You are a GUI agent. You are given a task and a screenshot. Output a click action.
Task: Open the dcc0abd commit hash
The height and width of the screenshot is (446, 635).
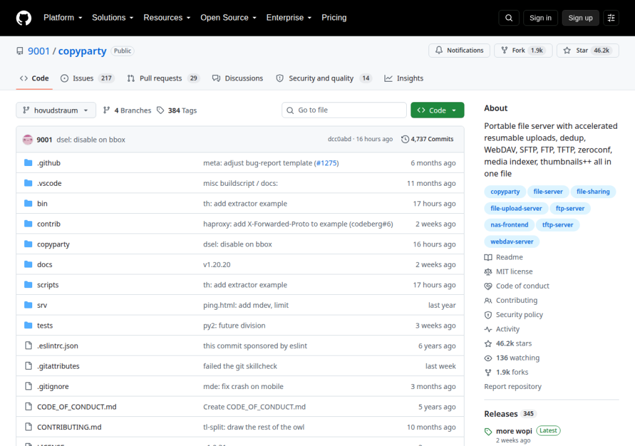pyautogui.click(x=339, y=139)
